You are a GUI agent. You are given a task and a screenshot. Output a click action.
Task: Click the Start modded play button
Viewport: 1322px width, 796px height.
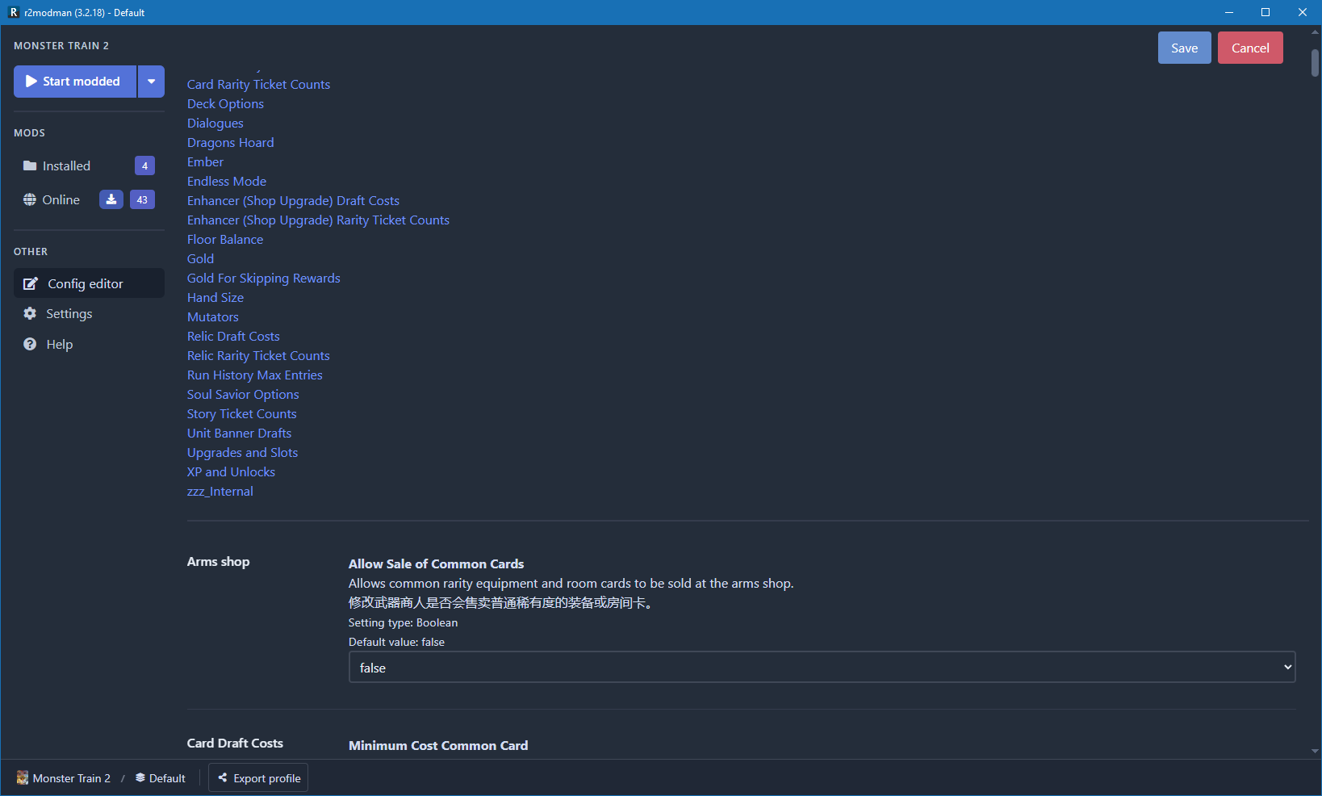pyautogui.click(x=74, y=82)
